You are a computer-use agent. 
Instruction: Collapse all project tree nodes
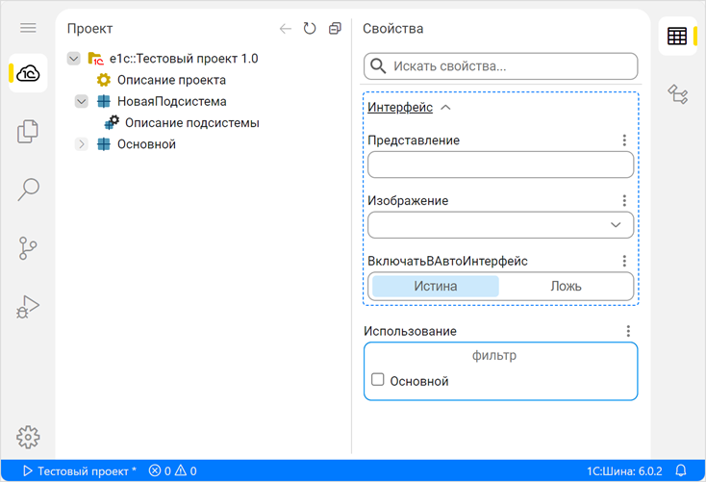[334, 29]
